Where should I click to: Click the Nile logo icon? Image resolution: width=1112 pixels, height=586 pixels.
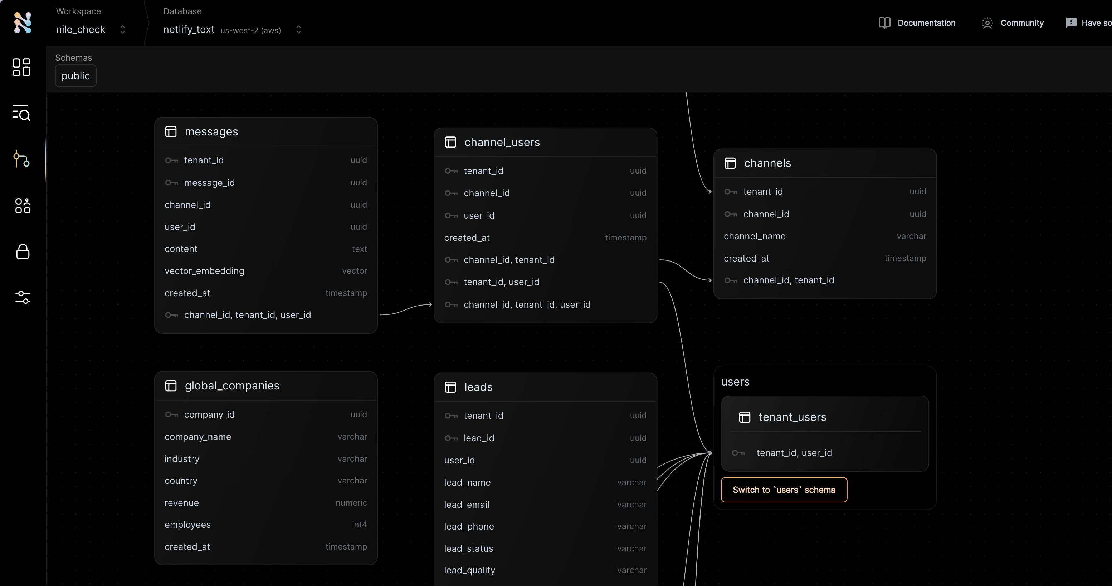click(x=23, y=23)
